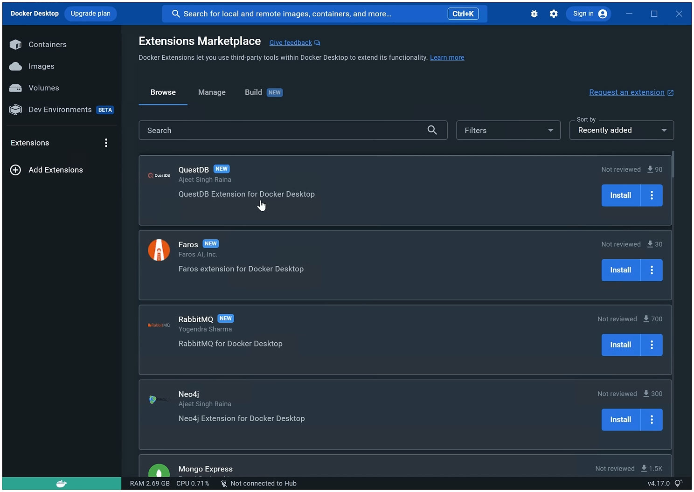This screenshot has height=492, width=694.
Task: Click the RabbitMQ extension logo
Action: 159,325
